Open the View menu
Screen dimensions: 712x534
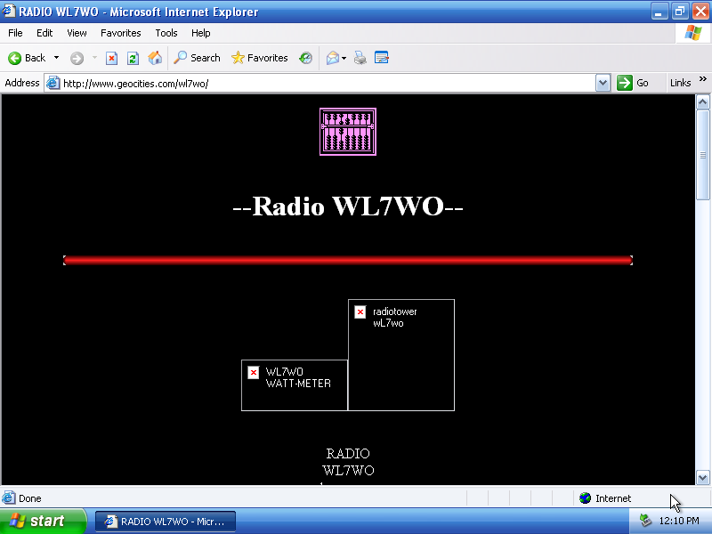[77, 33]
